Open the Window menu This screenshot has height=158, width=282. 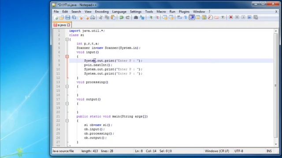(x=199, y=12)
